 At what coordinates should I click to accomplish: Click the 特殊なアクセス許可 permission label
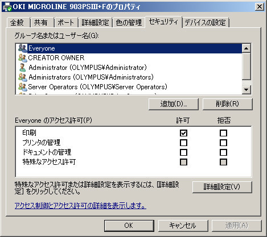coord(49,162)
